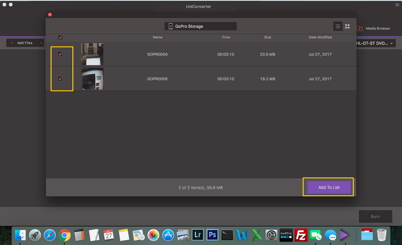Sort the list by Name column
This screenshot has height=245, width=402.
click(x=157, y=37)
